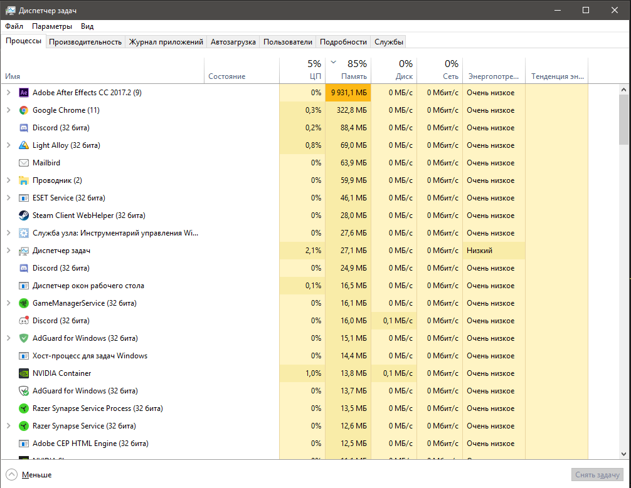Switch to the Пользователи tab

click(x=288, y=42)
